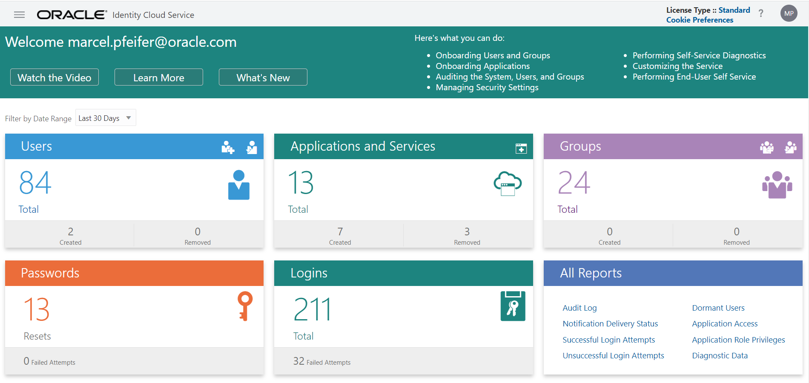
Task: Open Notification Delivery Status report
Action: [610, 323]
